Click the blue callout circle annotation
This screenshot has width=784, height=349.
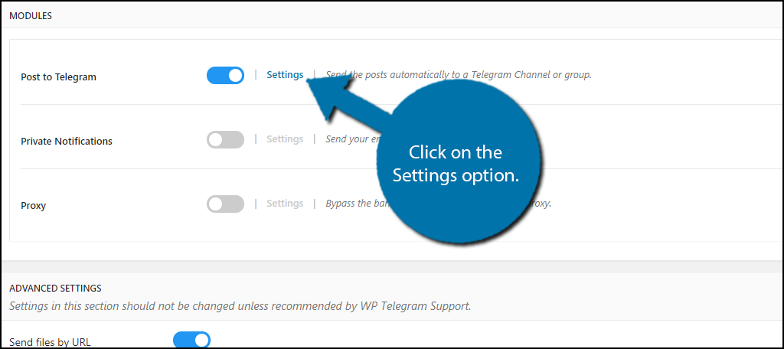[x=459, y=163]
